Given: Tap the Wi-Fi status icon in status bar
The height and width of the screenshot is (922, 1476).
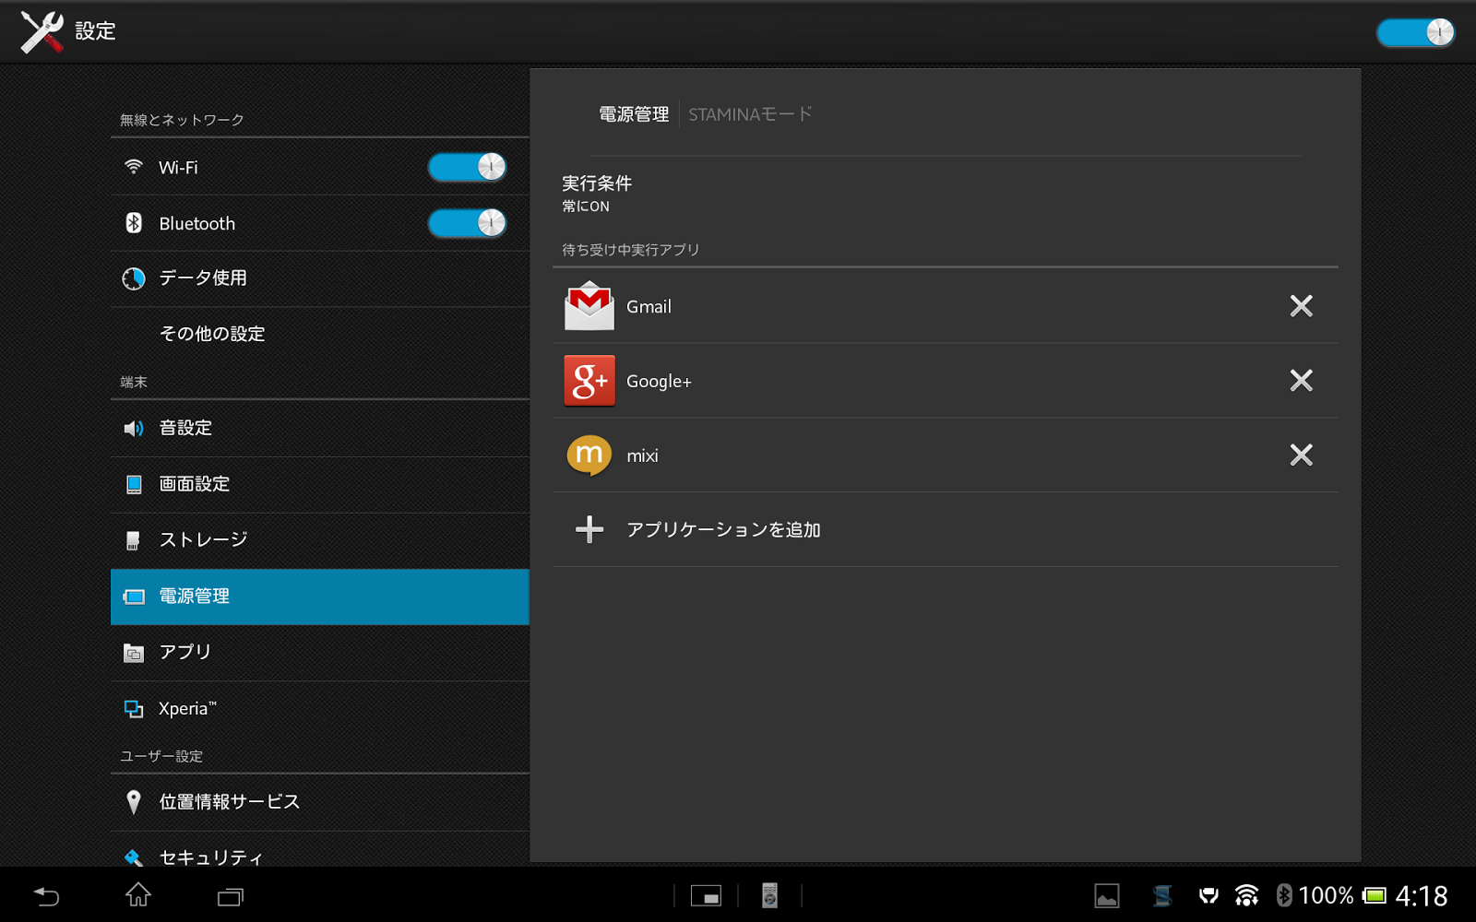Looking at the screenshot, I should pos(1247,895).
